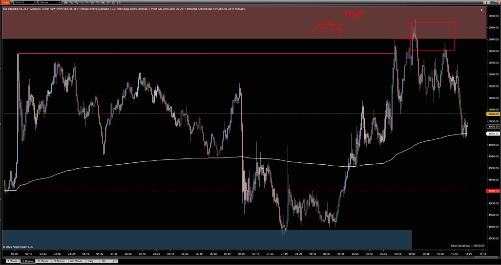Click the 4995.50 current price marker
The width and height of the screenshot is (501, 265).
tap(492, 127)
